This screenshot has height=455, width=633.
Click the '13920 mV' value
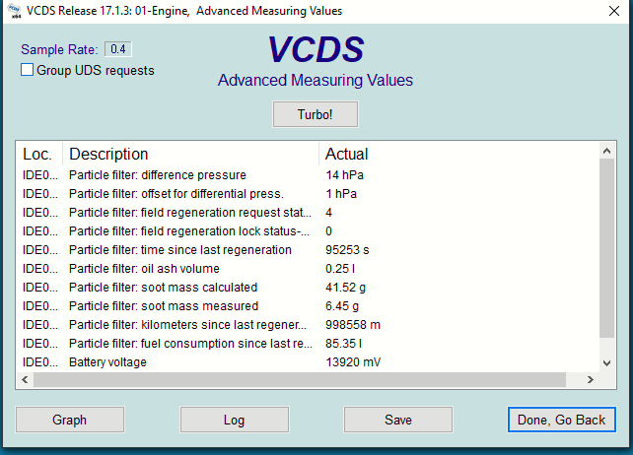pyautogui.click(x=353, y=361)
